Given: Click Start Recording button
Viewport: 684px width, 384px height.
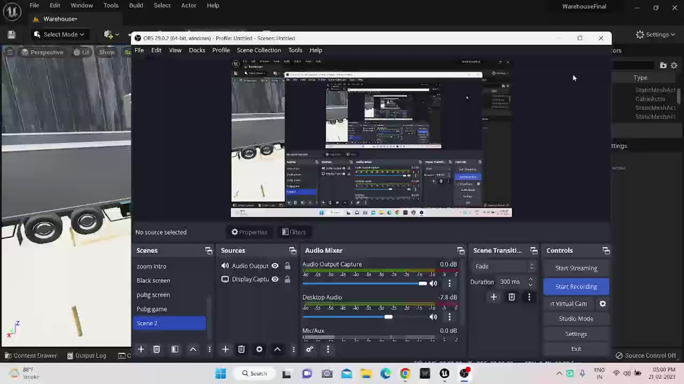Looking at the screenshot, I should click(x=576, y=287).
